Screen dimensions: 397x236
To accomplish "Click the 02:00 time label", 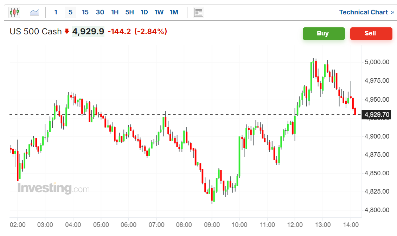I will click(x=18, y=225).
